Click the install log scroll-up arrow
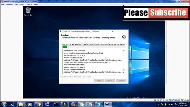Viewport: 190px width, 107px height. [123, 51]
